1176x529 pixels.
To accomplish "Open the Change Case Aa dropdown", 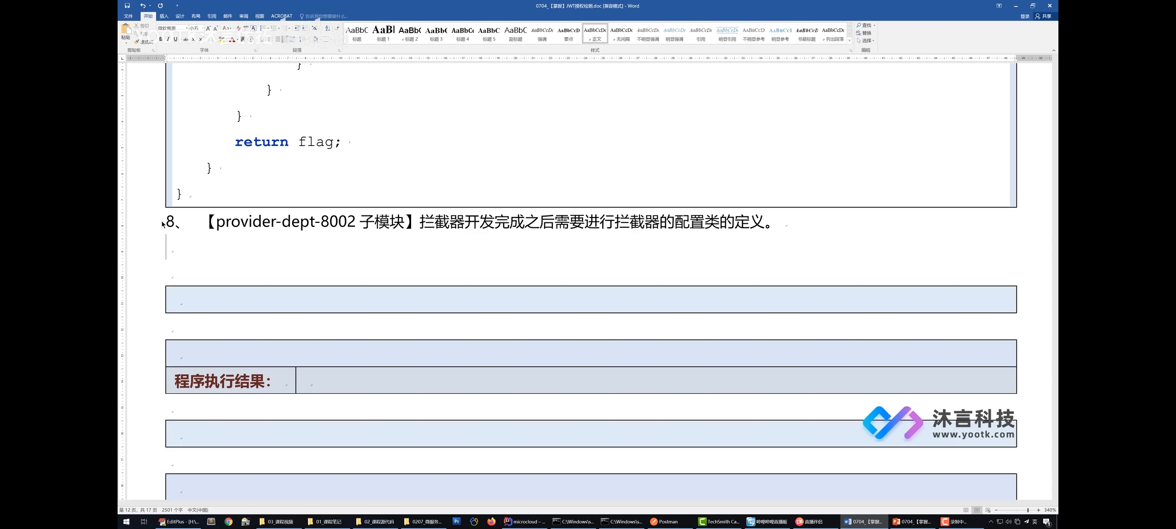I will coord(226,28).
